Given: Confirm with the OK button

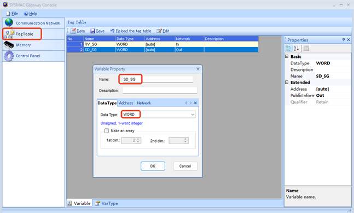Looking at the screenshot, I should (153, 166).
